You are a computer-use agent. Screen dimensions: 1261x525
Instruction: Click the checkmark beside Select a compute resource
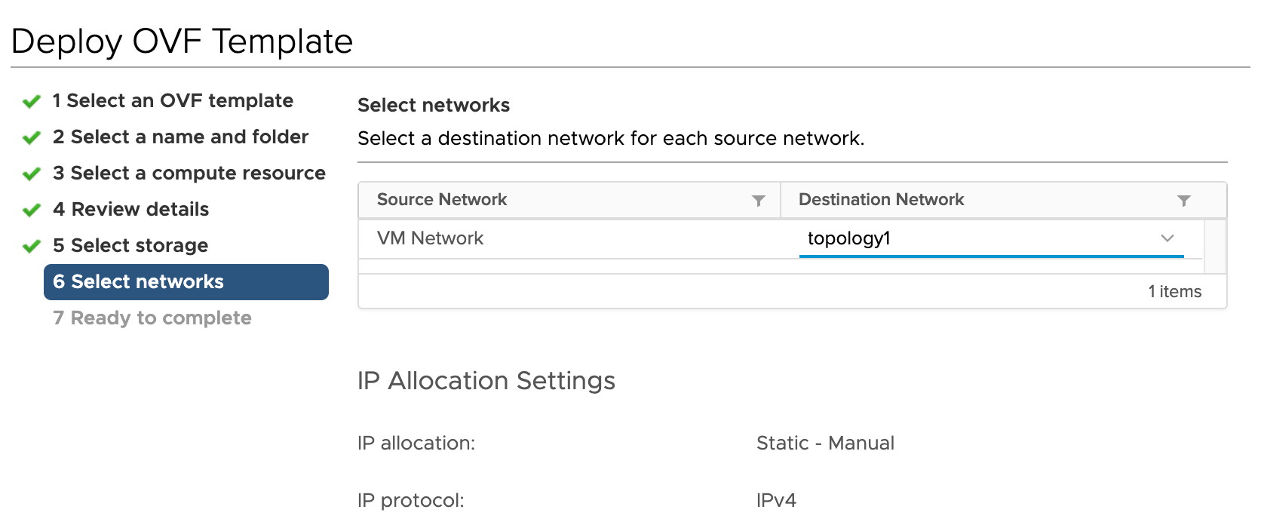32,173
